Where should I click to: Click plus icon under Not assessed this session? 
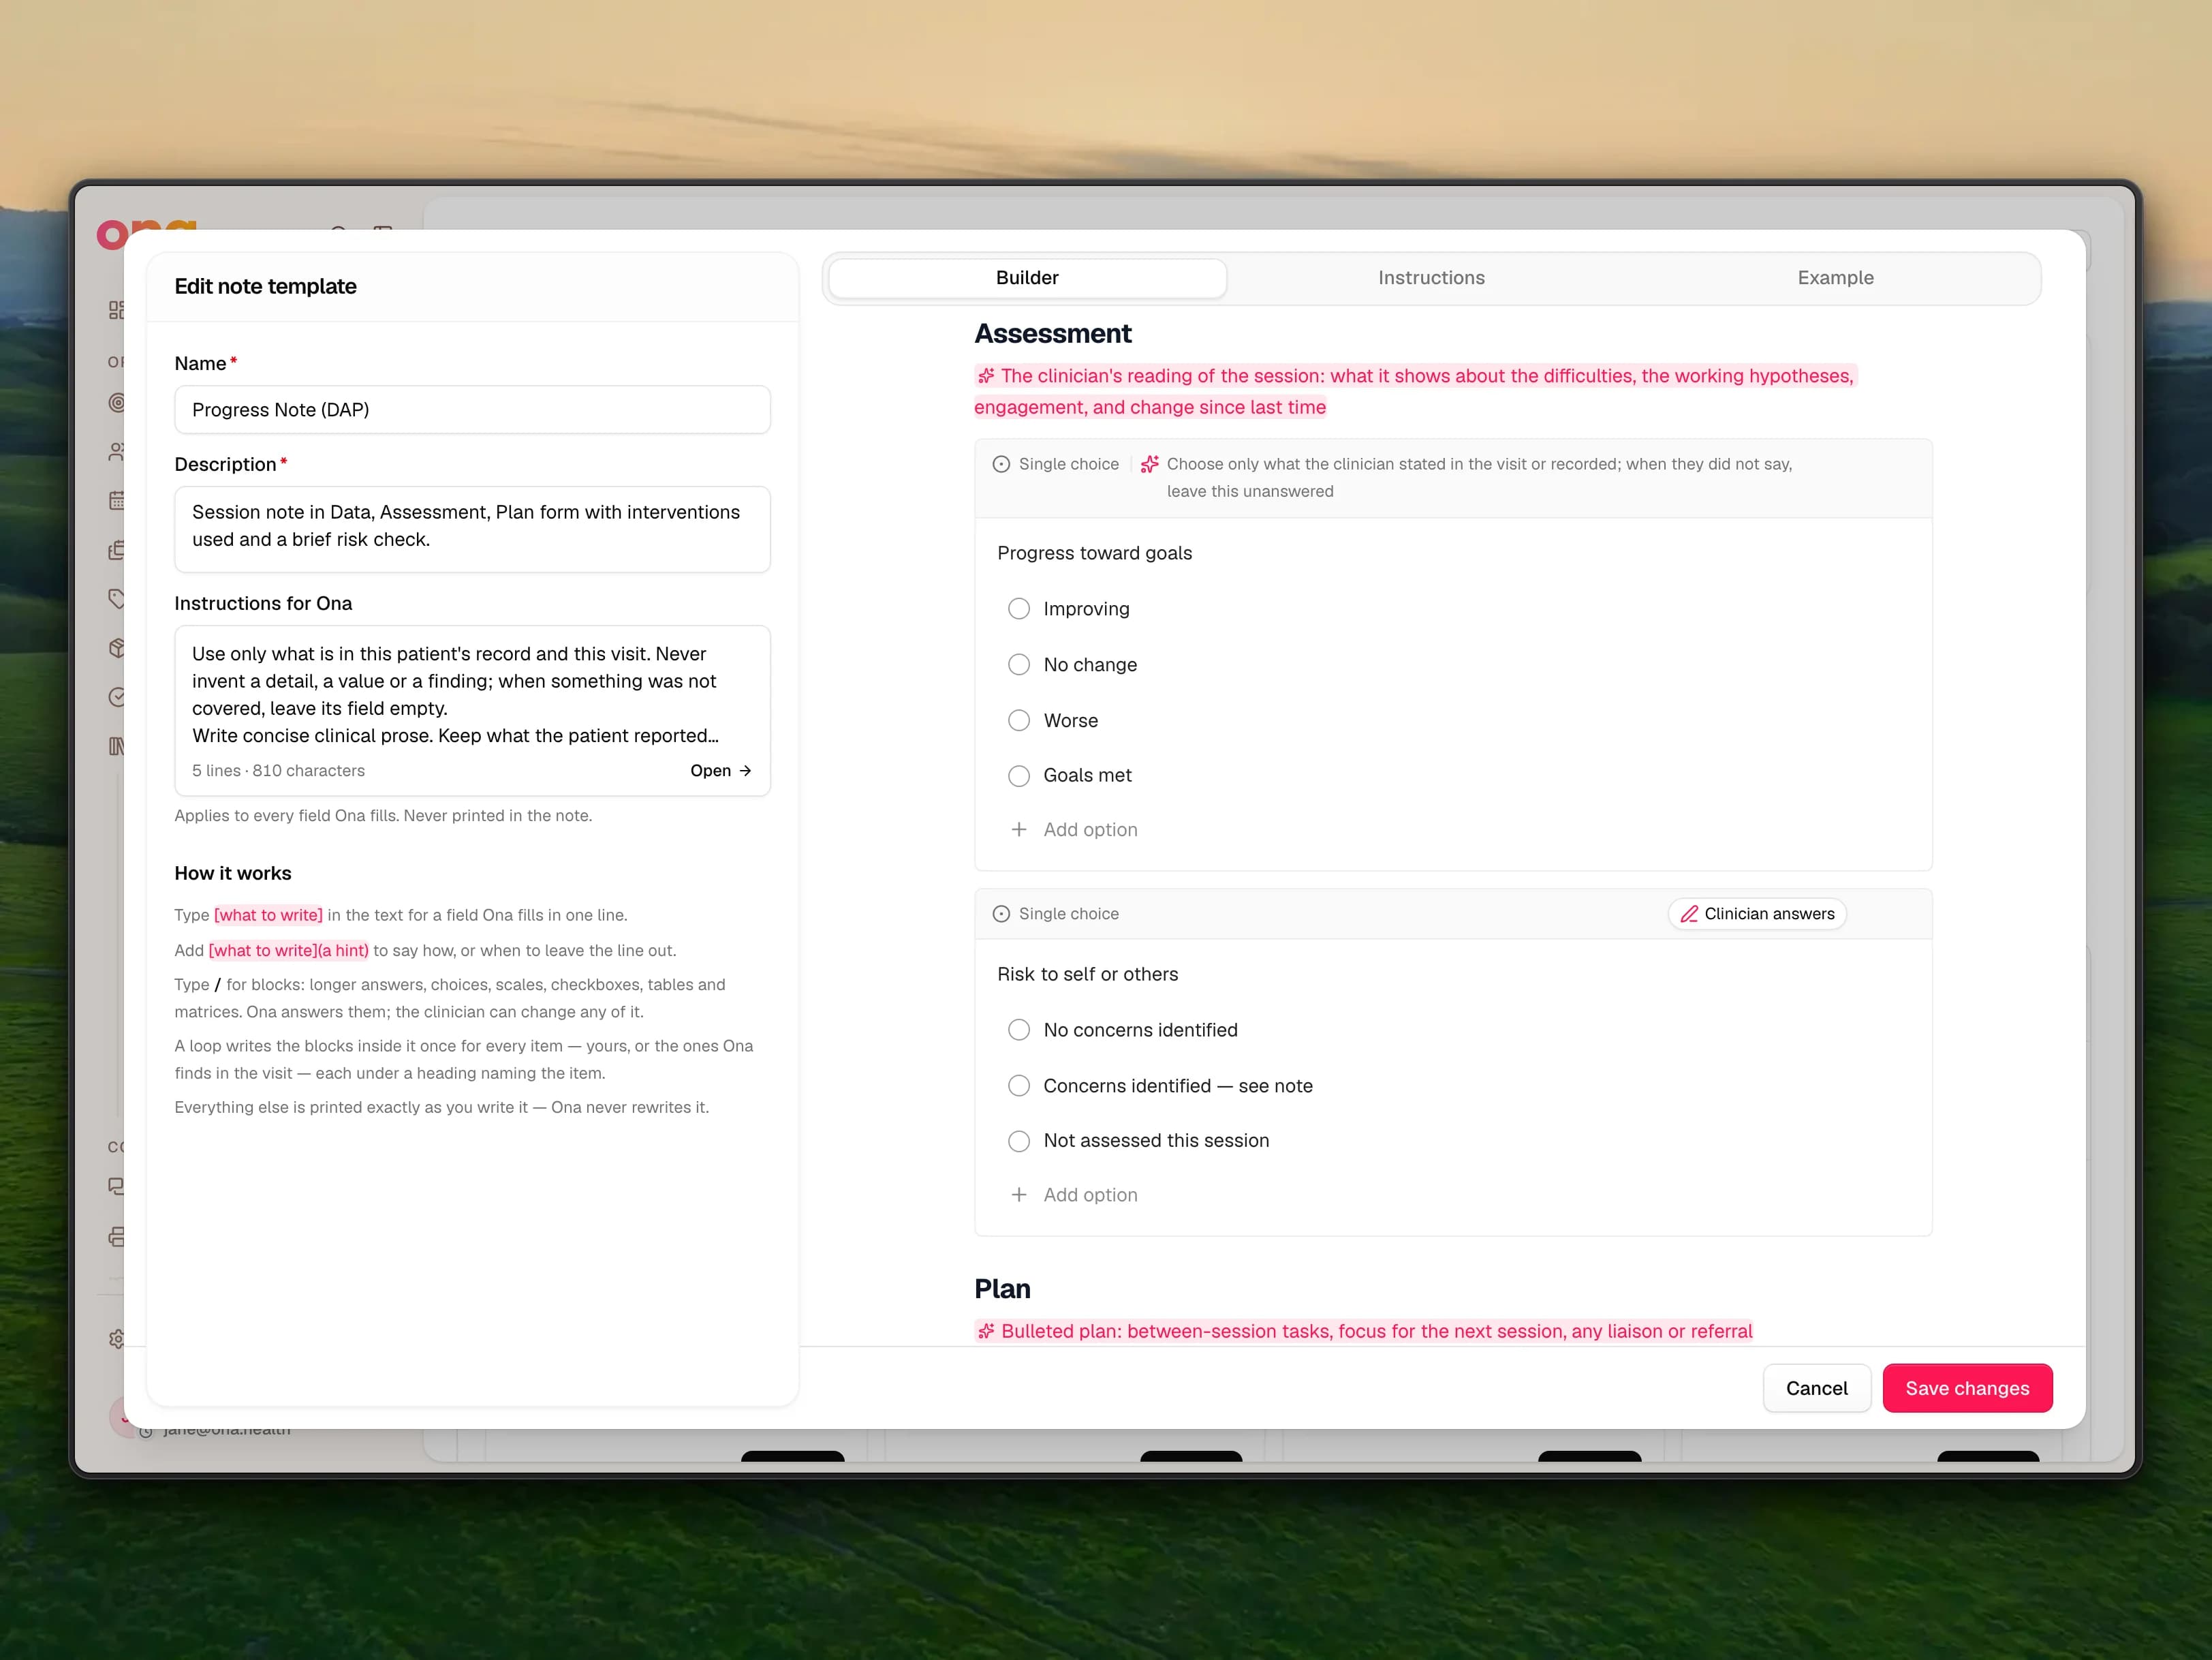click(x=1018, y=1194)
